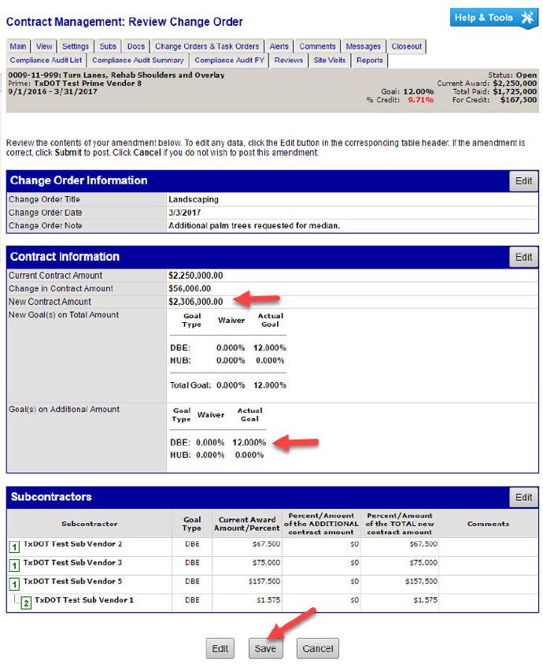Edit the Contract Information section

tap(523, 258)
